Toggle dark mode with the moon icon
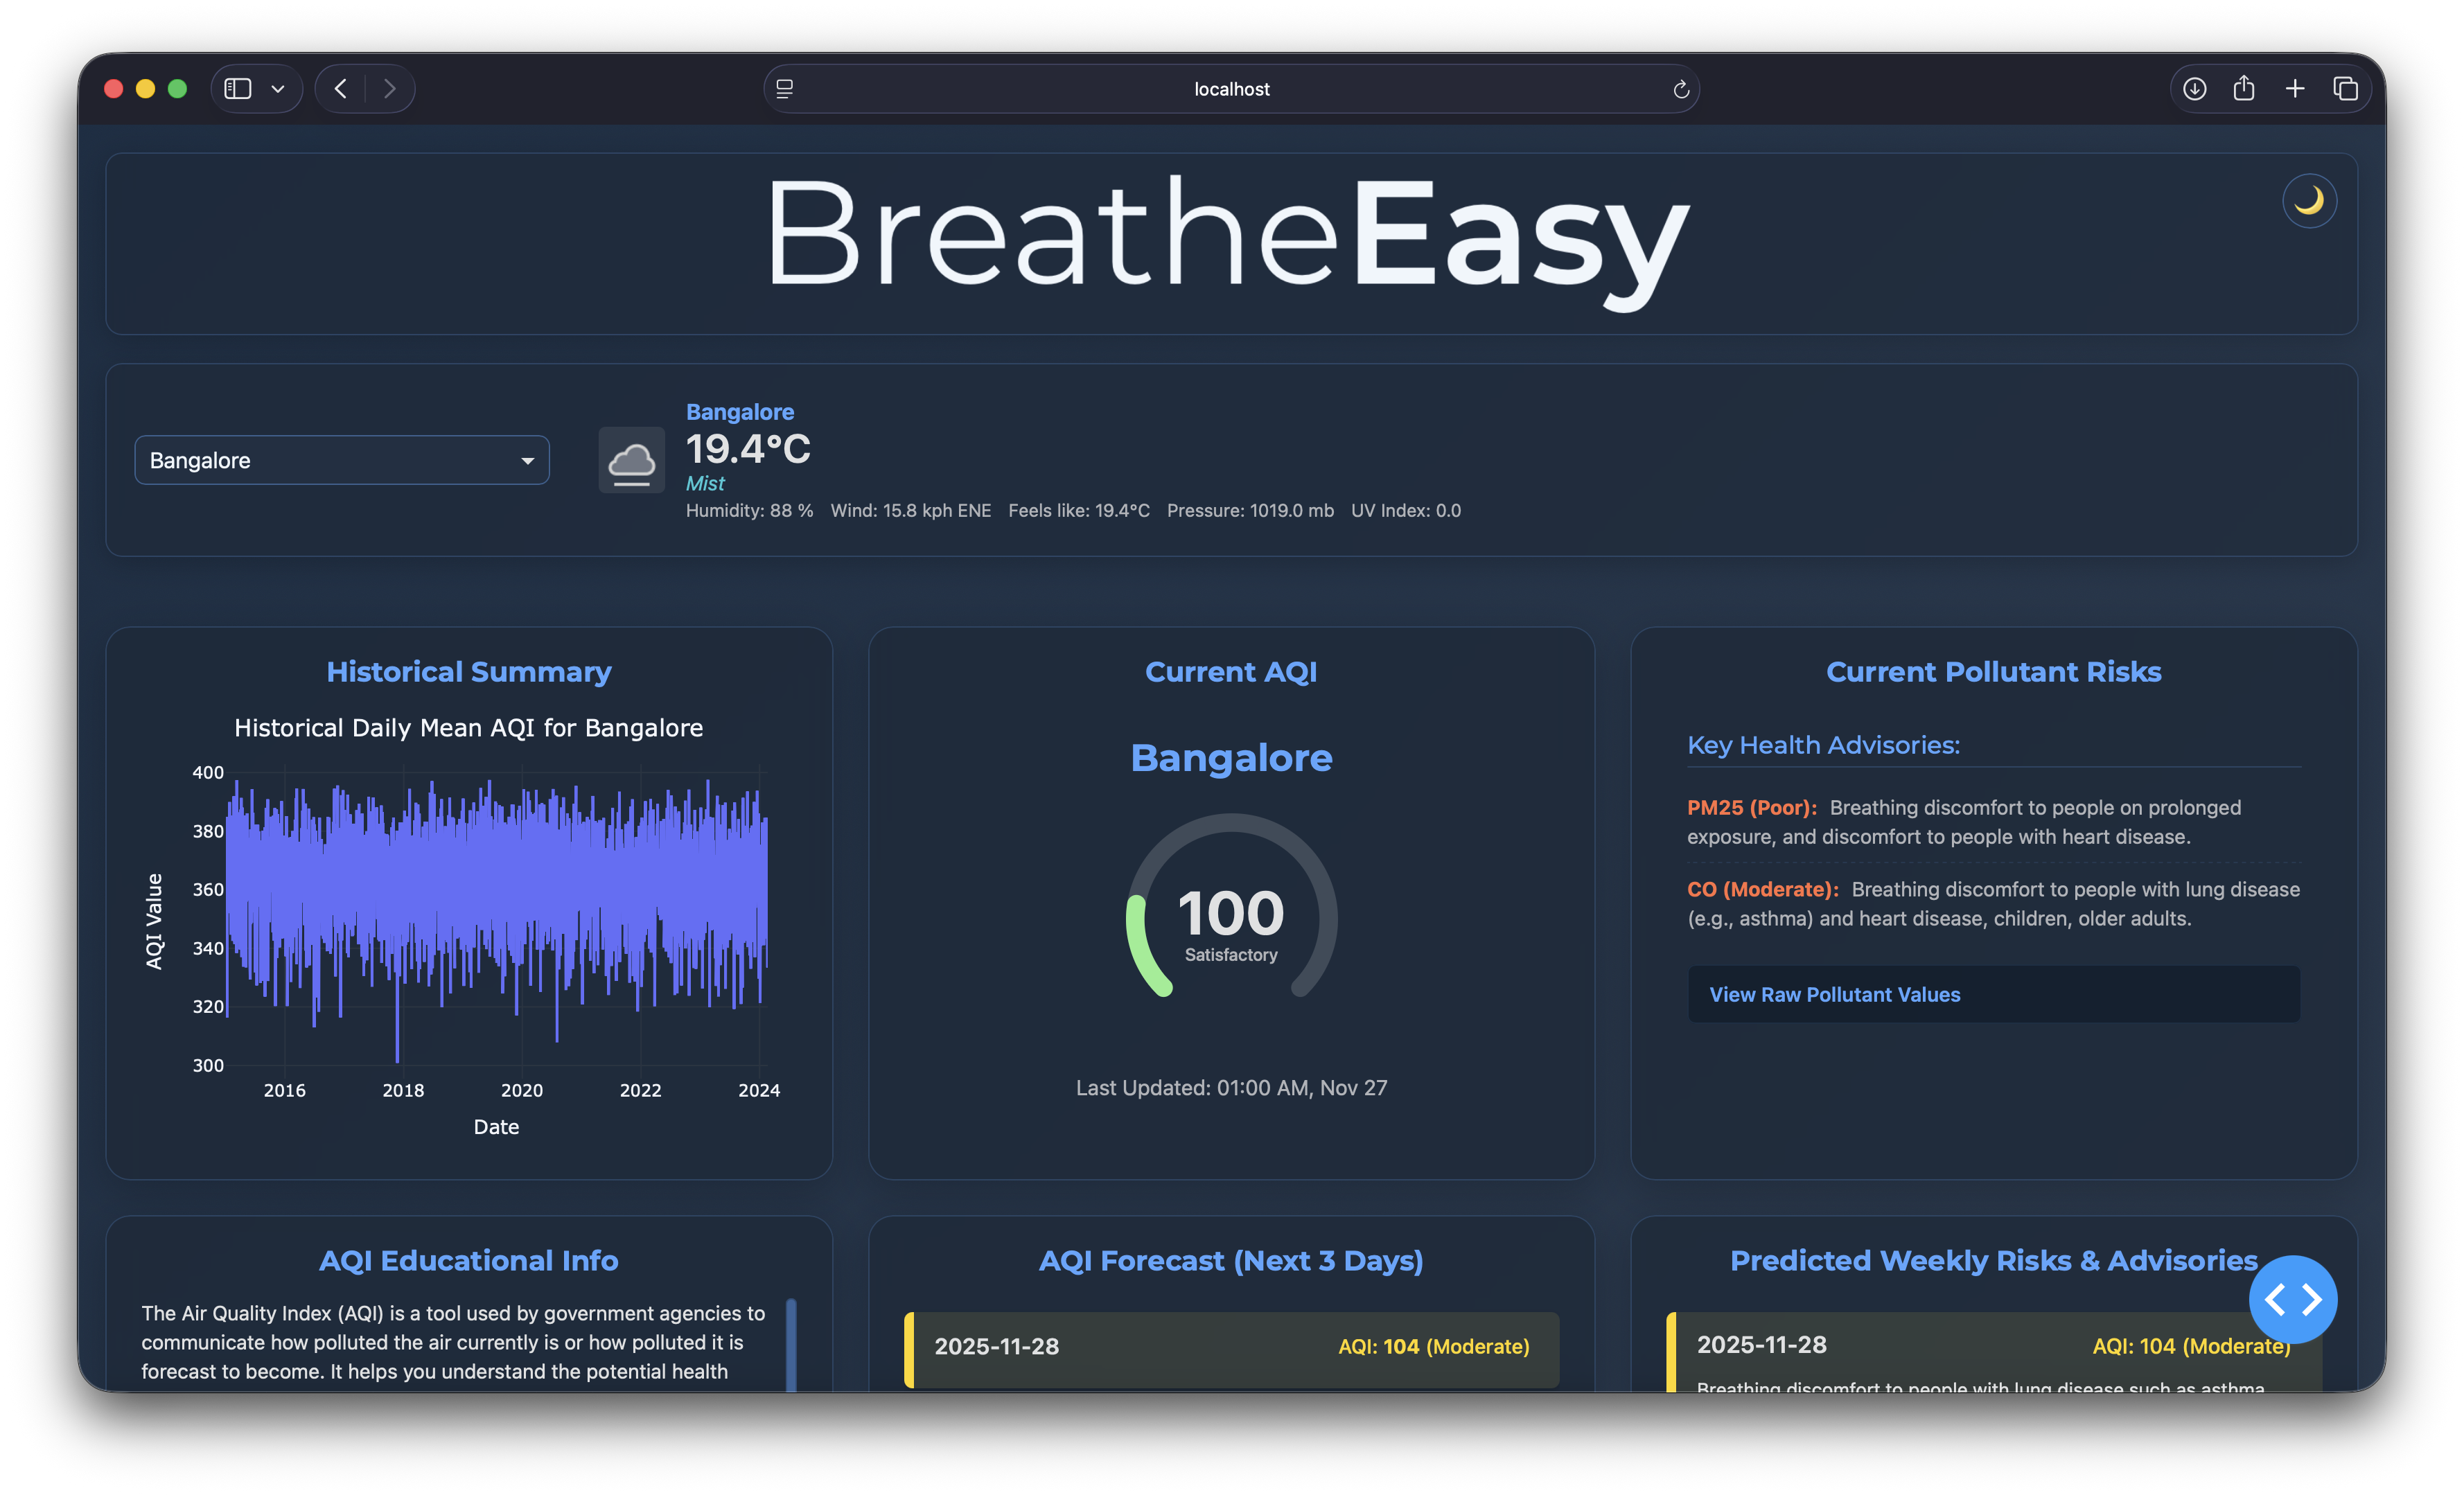 pos(2310,200)
